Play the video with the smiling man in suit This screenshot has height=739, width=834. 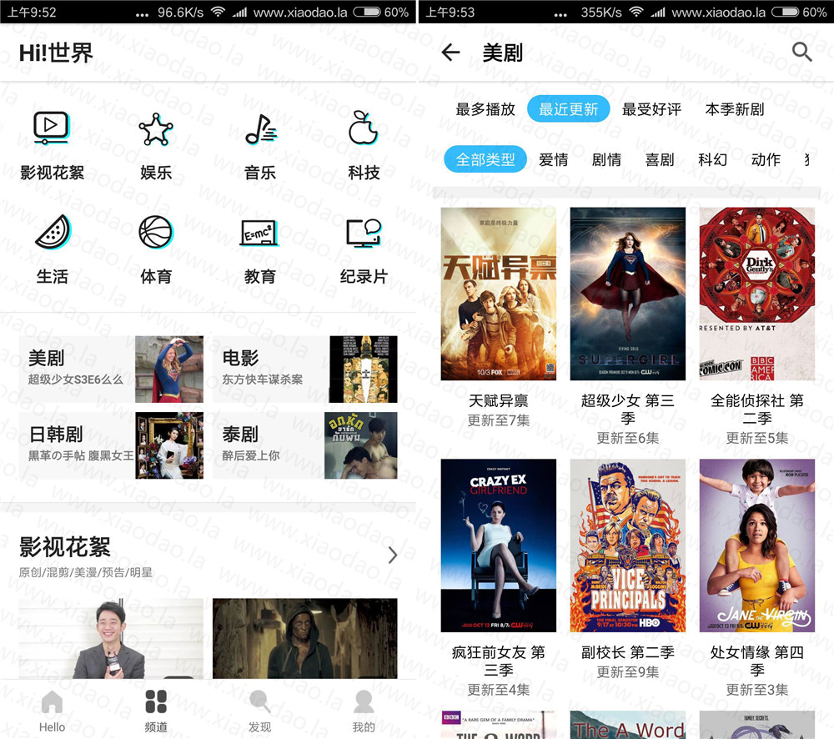pos(111,638)
